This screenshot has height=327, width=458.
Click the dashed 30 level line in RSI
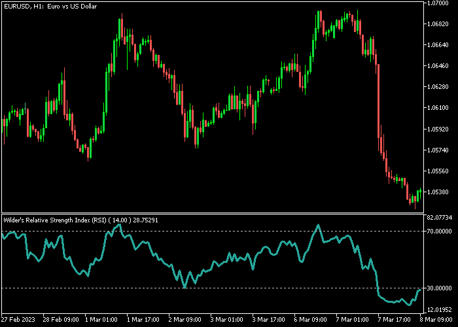tap(213, 288)
